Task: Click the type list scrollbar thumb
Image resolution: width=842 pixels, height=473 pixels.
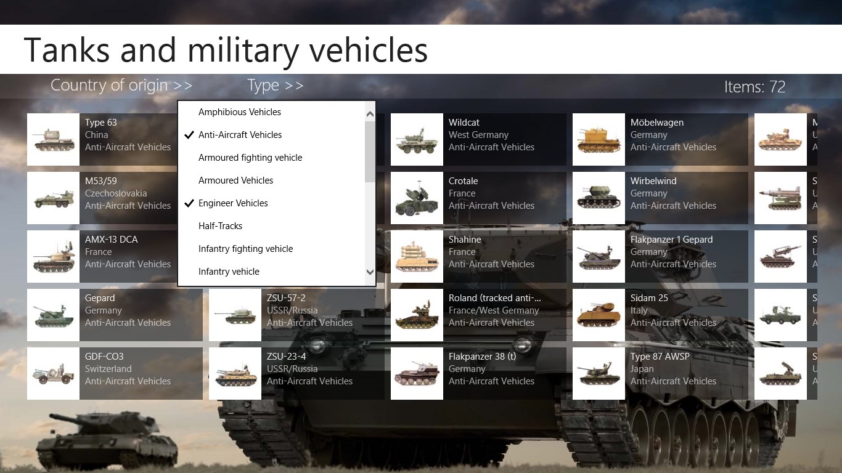Action: tap(370, 151)
